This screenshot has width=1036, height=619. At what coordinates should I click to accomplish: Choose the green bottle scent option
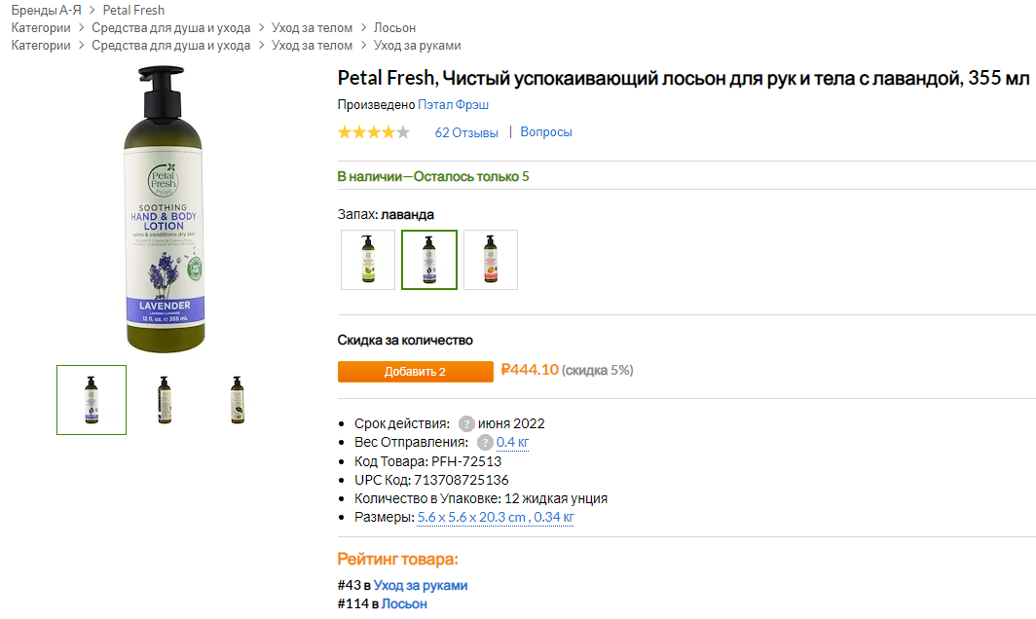[x=368, y=260]
